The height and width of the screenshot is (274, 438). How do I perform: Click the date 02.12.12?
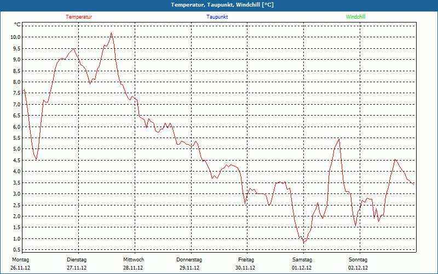pos(358,268)
